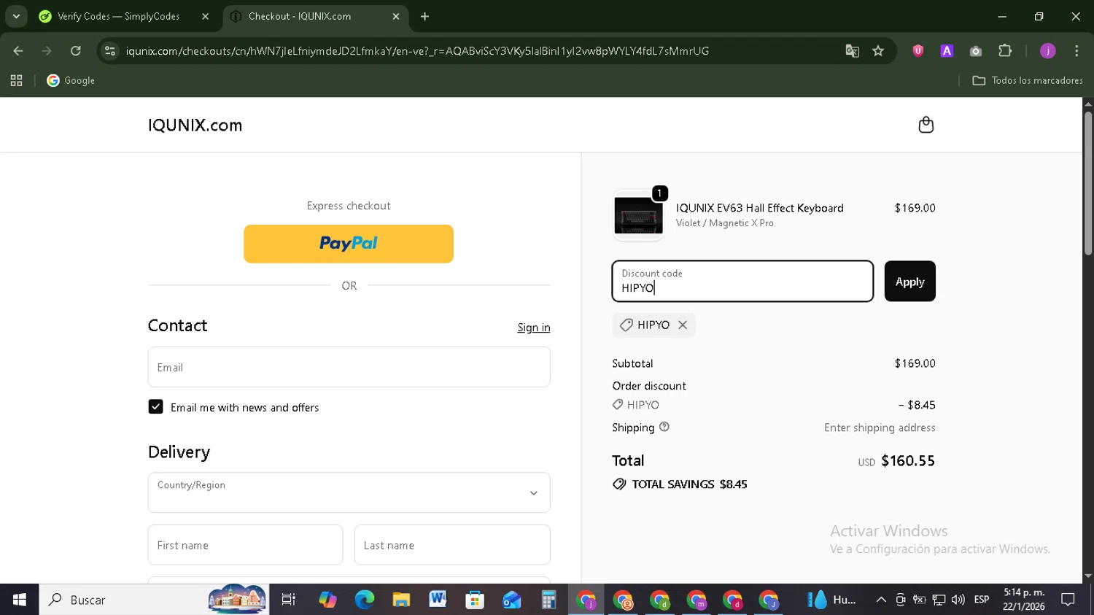Bookmark this page with the star icon

(878, 50)
